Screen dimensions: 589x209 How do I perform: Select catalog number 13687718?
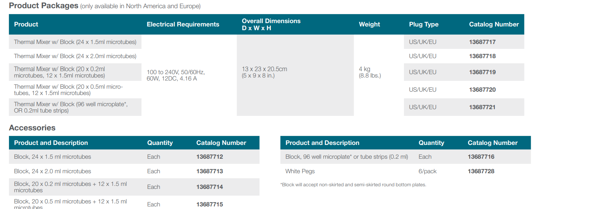point(482,56)
